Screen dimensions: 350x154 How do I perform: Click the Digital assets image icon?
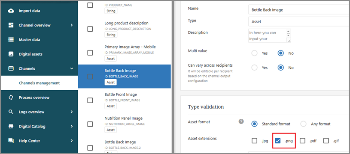pos(11,54)
